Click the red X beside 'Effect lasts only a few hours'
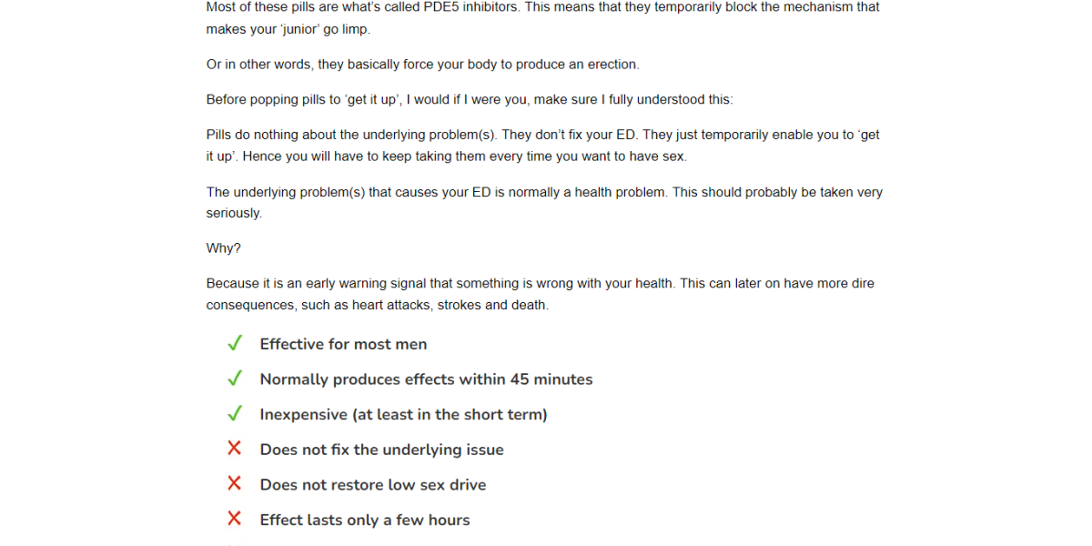Viewport: 1092px width, 546px height. (x=235, y=519)
